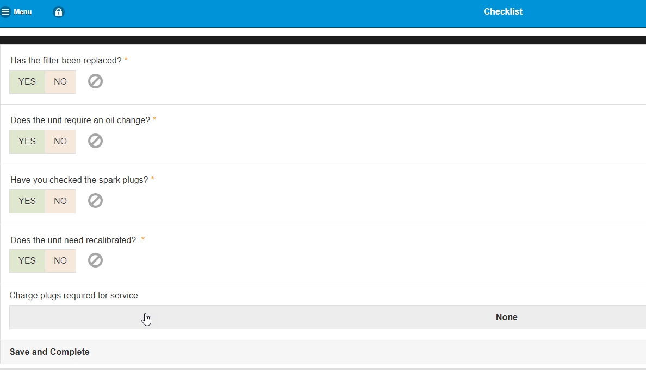Click the Save and Complete button

point(323,352)
